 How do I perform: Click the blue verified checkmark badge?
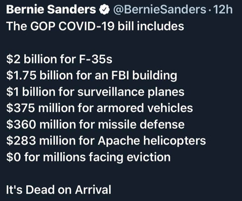click(x=104, y=10)
